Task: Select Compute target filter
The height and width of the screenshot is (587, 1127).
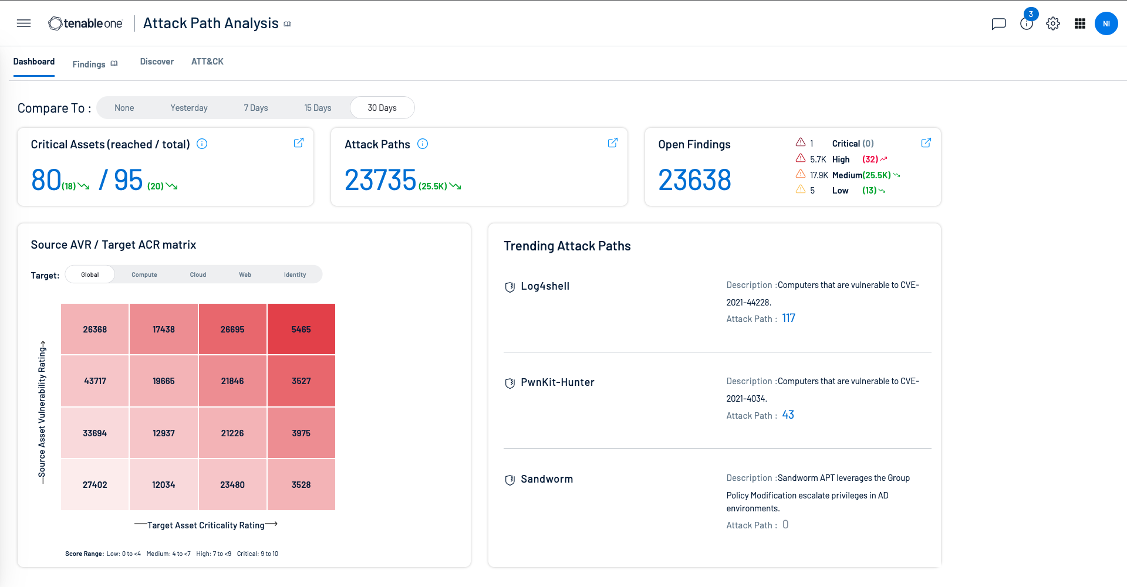Action: (x=144, y=274)
